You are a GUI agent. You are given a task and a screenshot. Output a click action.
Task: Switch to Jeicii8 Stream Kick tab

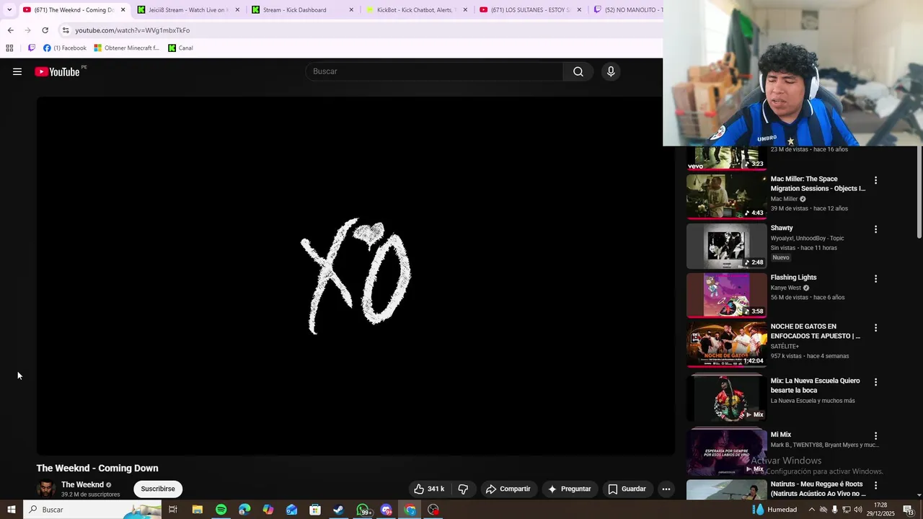coord(187,10)
